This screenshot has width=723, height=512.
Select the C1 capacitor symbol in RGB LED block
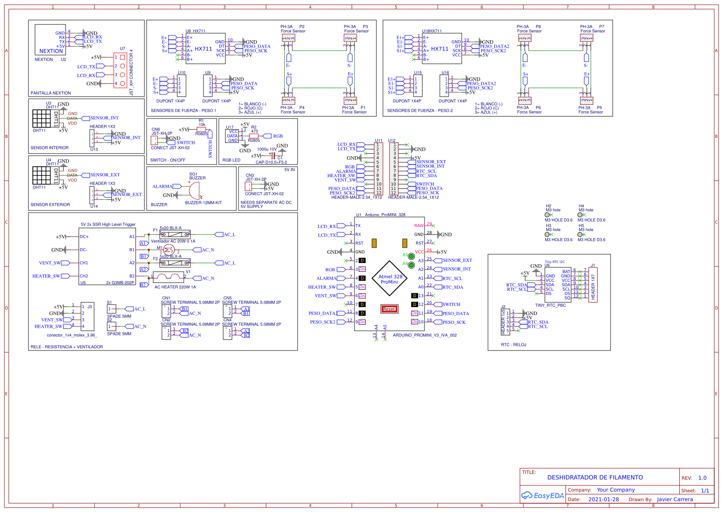273,156
